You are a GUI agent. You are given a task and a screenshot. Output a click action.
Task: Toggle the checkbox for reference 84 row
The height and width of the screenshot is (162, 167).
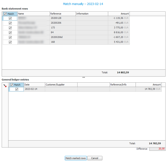(x=10, y=33)
